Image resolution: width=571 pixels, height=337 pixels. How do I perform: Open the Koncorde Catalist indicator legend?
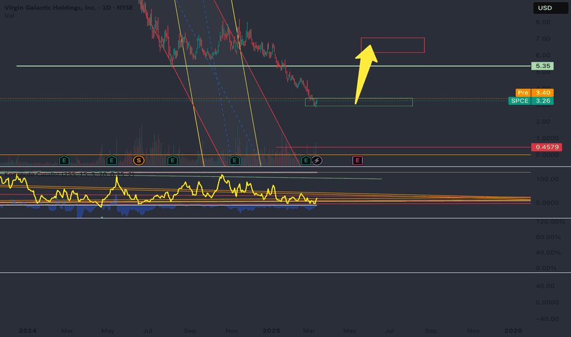[x=69, y=175]
